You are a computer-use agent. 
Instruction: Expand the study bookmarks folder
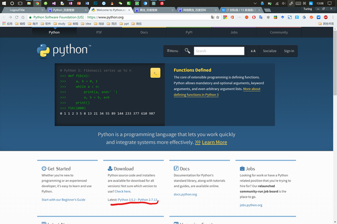point(60,24)
